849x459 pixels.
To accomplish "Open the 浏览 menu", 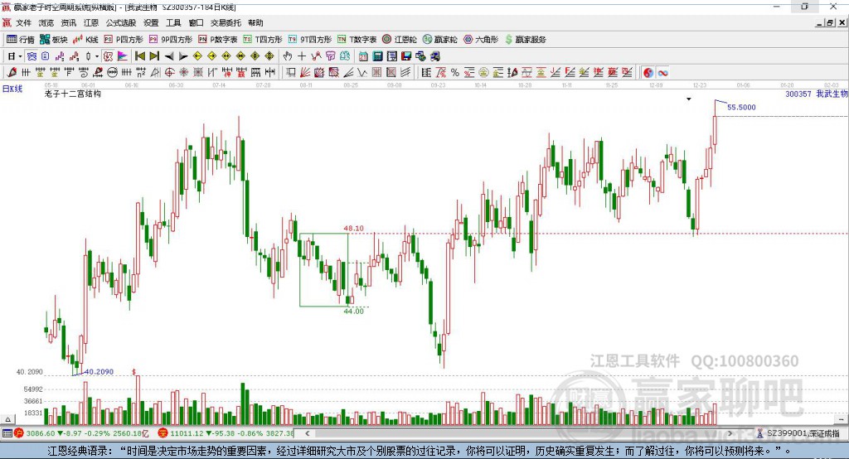I will 46,22.
